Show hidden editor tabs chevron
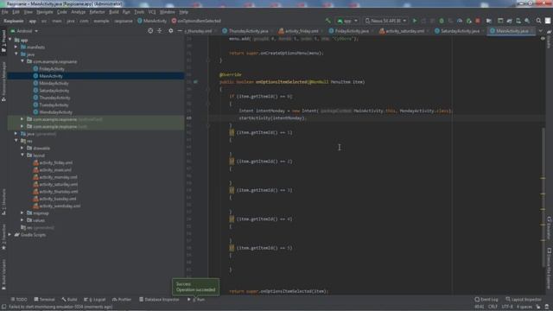Image resolution: width=553 pixels, height=311 pixels. click(540, 31)
